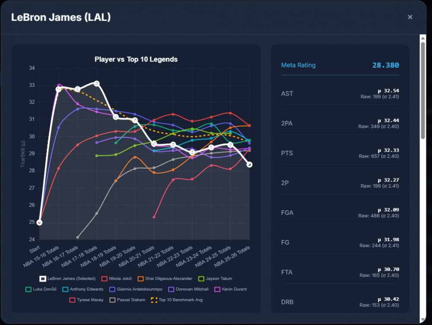This screenshot has width=432, height=325.
Task: Toggle Tyrese Maxey legend series
Action: click(86, 300)
